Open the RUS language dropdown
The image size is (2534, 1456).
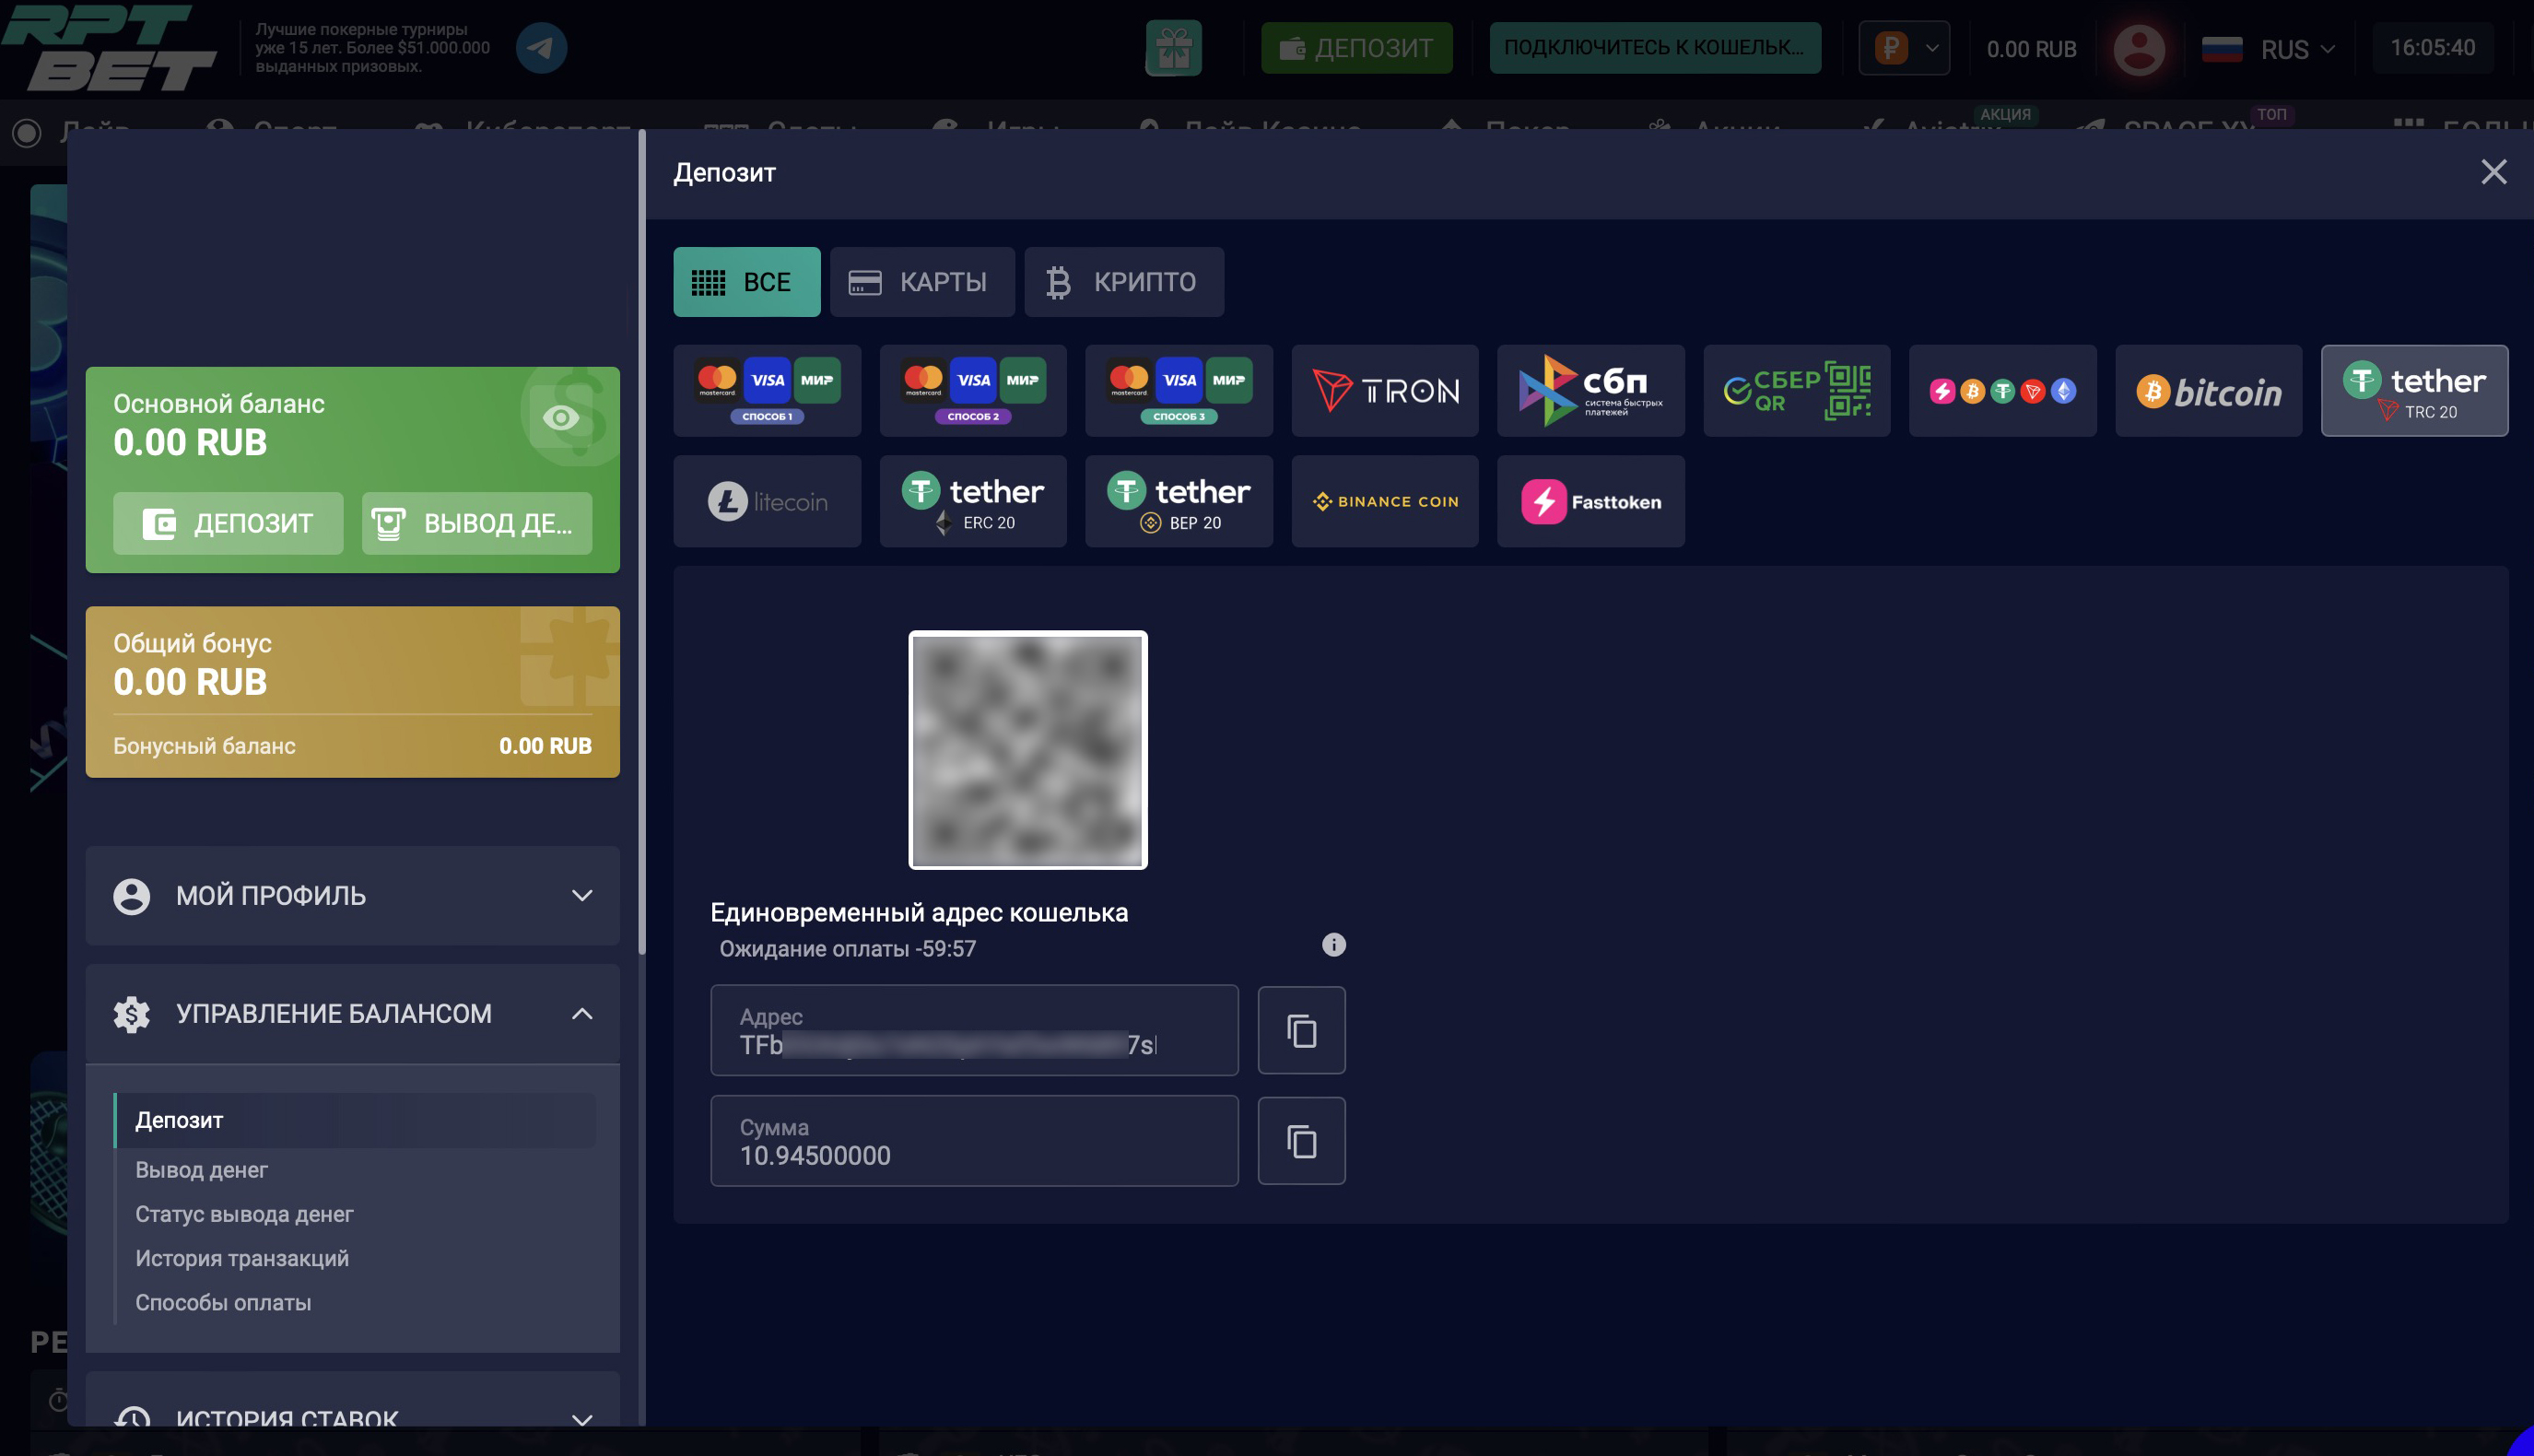coord(2270,49)
